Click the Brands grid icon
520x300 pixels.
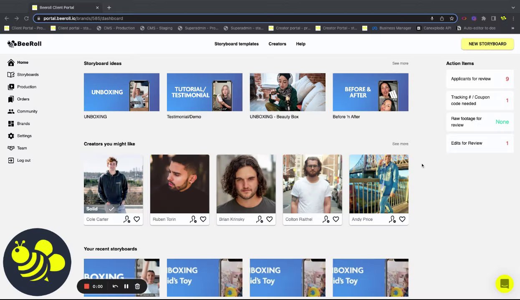pyautogui.click(x=11, y=124)
